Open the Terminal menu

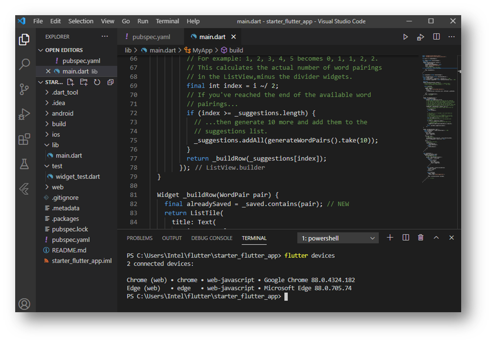pos(167,21)
